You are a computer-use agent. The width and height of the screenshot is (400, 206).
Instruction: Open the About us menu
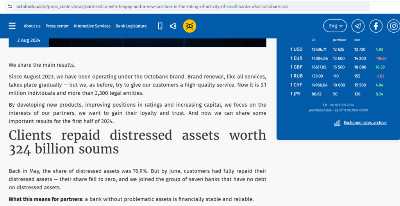coord(32,26)
